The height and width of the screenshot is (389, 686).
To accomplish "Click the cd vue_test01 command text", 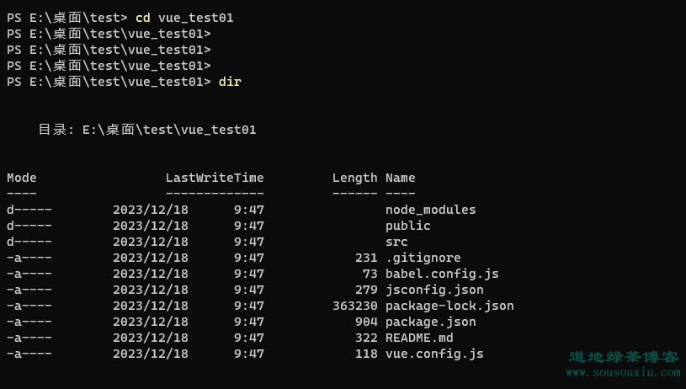I will pos(184,18).
